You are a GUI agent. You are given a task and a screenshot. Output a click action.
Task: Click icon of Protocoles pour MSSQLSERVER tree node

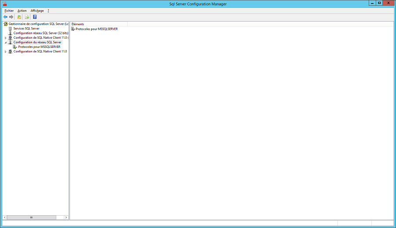click(15, 47)
